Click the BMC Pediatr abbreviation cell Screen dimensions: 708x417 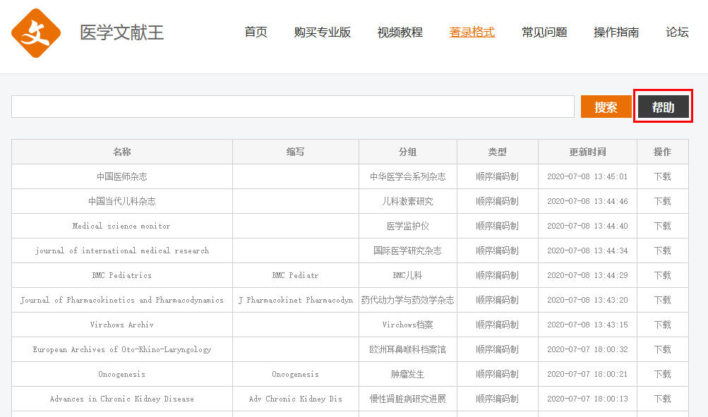point(295,275)
